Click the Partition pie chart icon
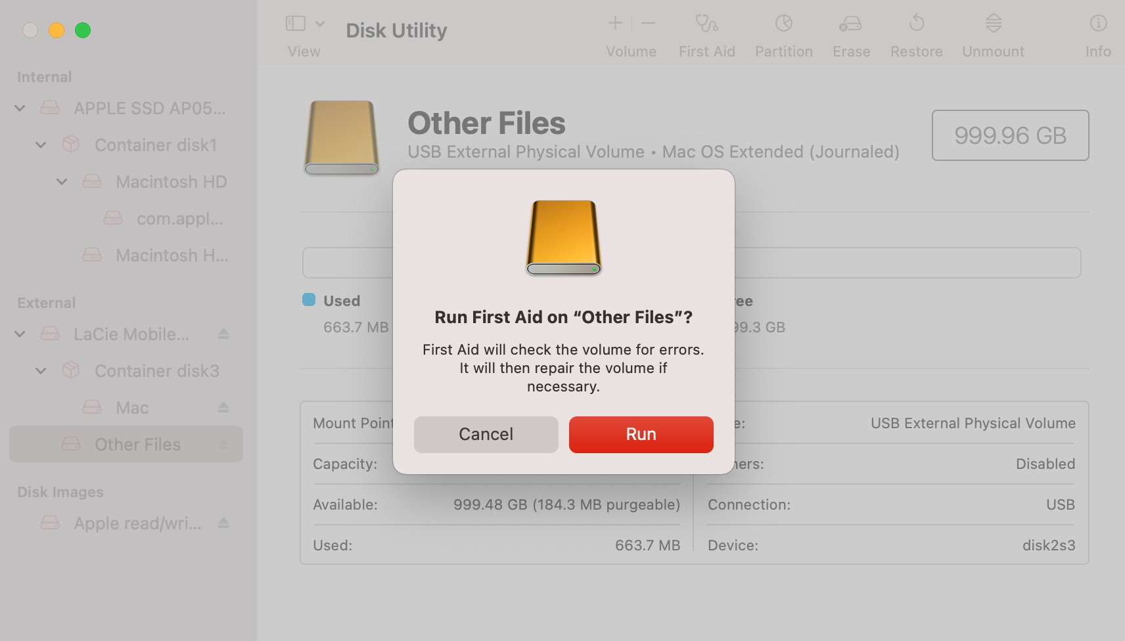The width and height of the screenshot is (1125, 641). click(784, 24)
